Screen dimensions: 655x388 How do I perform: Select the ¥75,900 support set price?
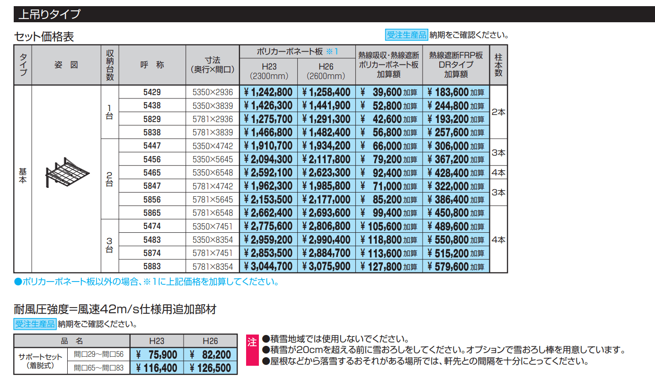tap(157, 354)
